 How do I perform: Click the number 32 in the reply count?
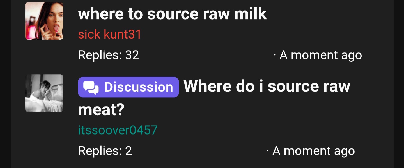coord(132,55)
